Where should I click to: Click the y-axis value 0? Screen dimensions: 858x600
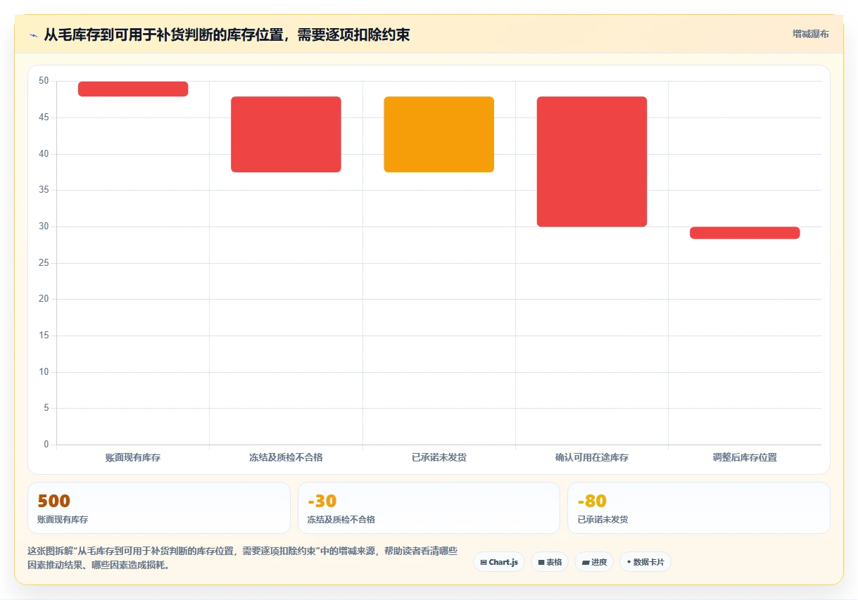coord(46,445)
